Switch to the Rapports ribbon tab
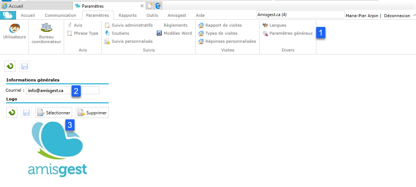Image resolution: width=416 pixels, height=187 pixels. tap(127, 15)
